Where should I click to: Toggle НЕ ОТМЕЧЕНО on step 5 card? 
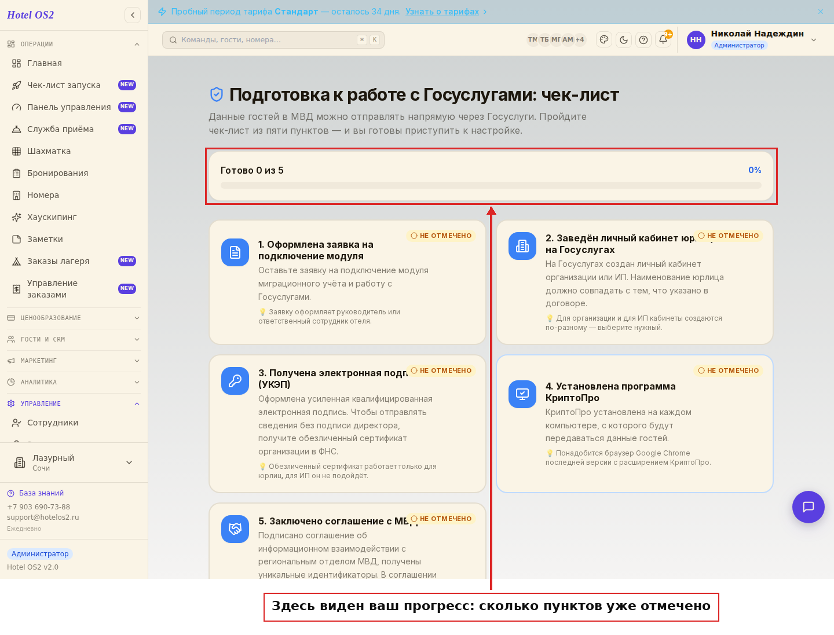(x=441, y=519)
